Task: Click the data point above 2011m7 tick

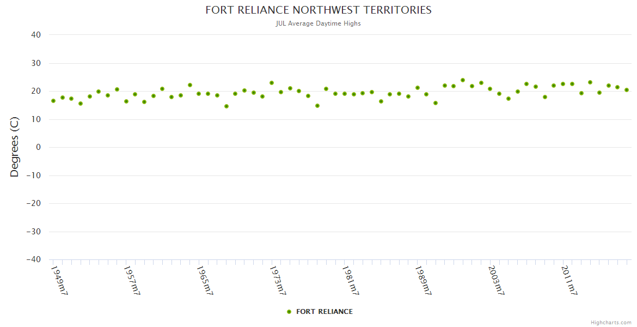Action: click(563, 84)
